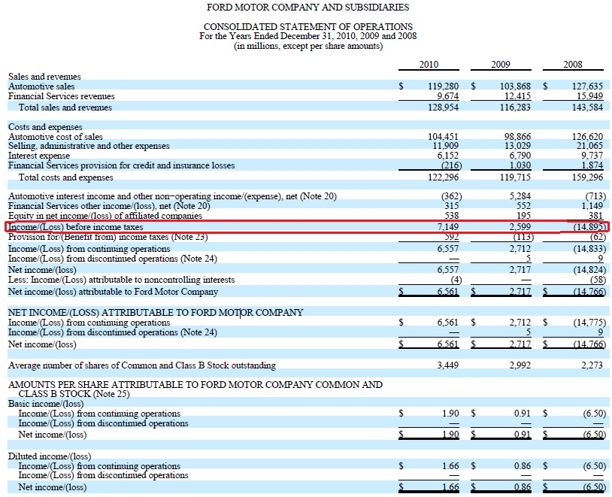
Task: Select the 9,674 Financial Services revenues value
Action: coord(447,95)
